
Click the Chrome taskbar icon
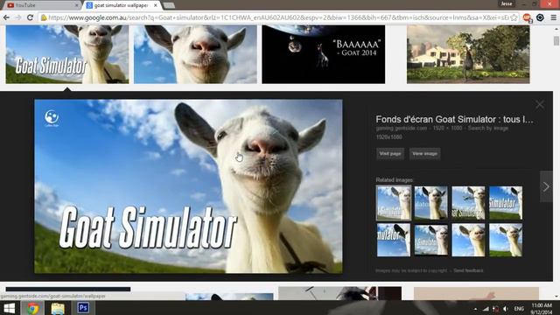(x=33, y=308)
